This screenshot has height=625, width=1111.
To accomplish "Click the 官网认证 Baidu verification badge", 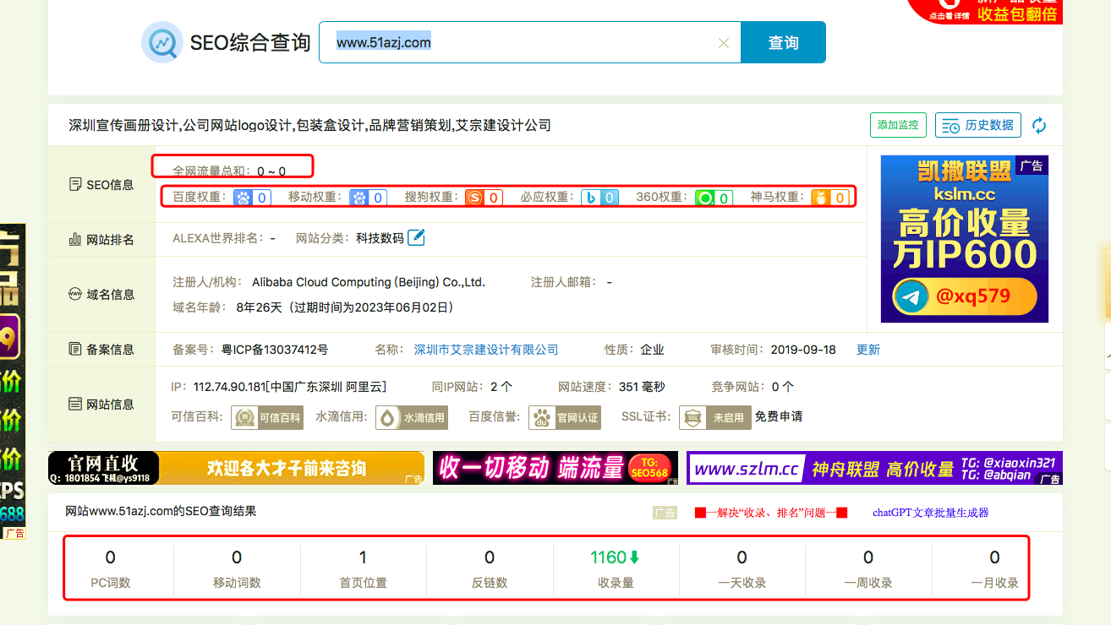I will coord(564,416).
